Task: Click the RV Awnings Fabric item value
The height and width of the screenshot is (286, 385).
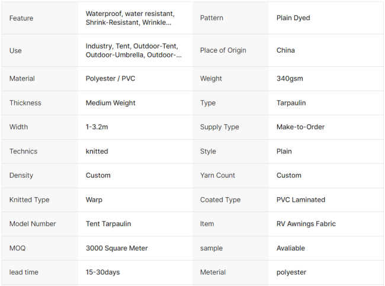Action: click(x=306, y=224)
